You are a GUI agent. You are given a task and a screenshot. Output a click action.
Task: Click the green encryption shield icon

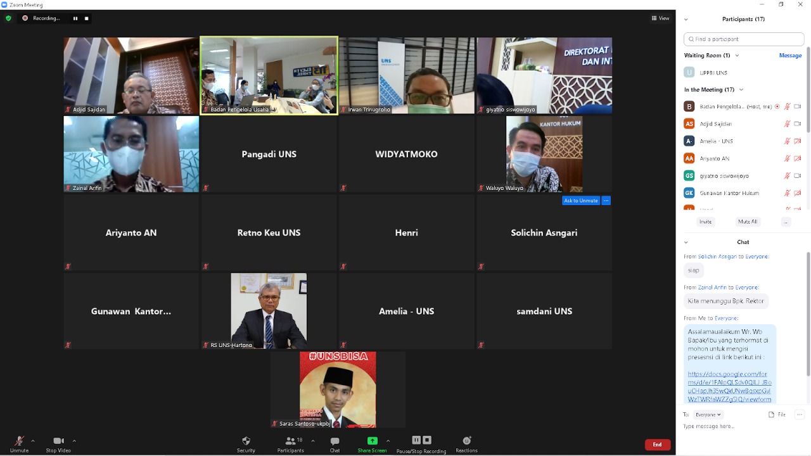pos(8,18)
